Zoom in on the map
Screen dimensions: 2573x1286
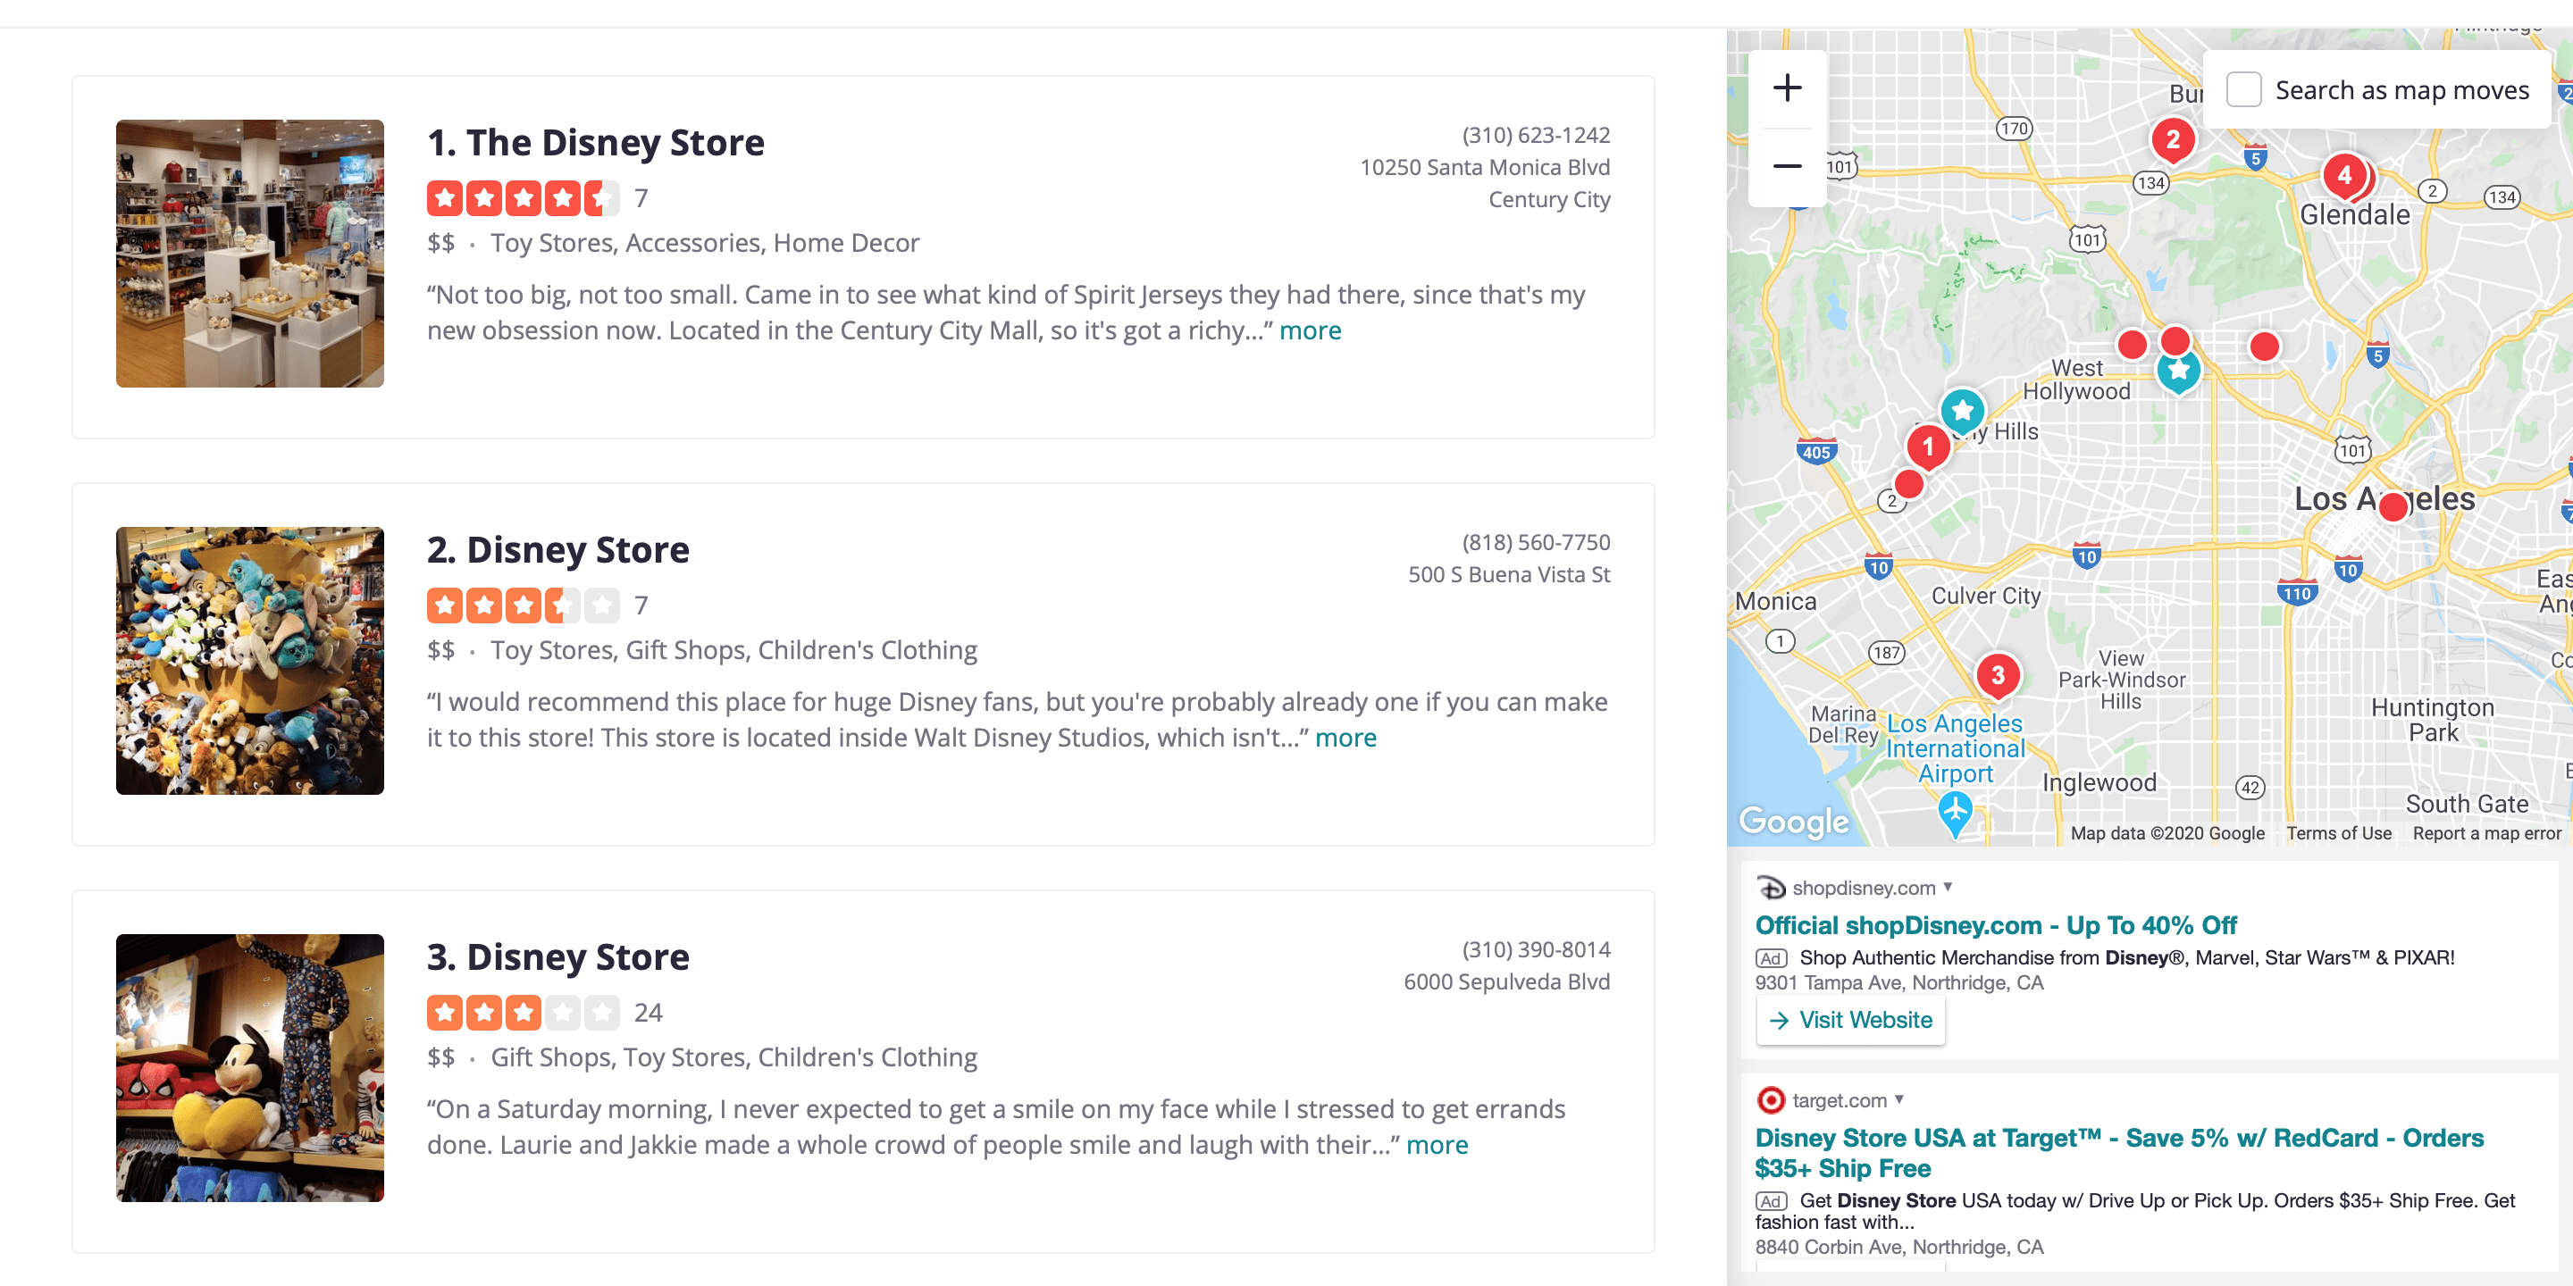pos(1789,88)
